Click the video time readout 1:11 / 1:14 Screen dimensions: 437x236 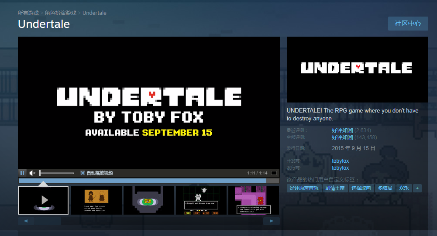tap(257, 173)
